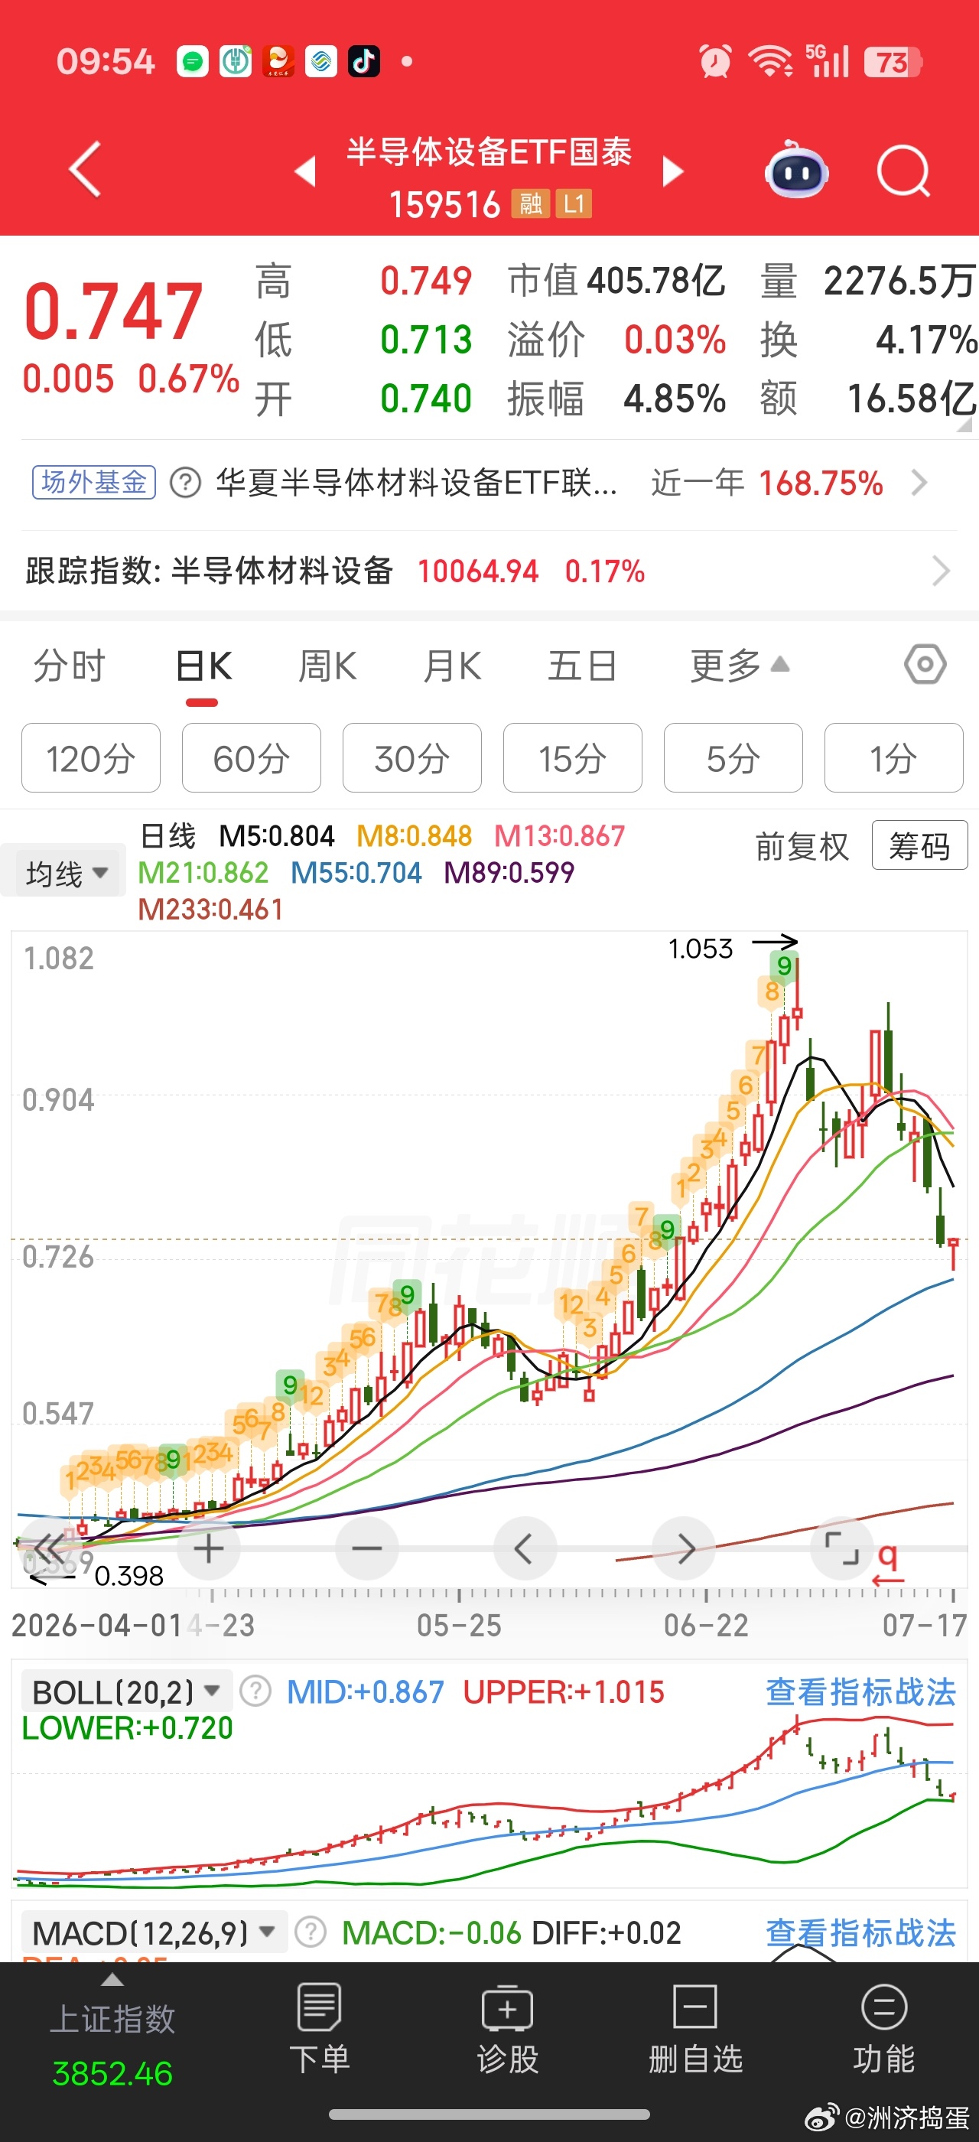Toggle the 筹码 chip distribution view

coord(919,845)
